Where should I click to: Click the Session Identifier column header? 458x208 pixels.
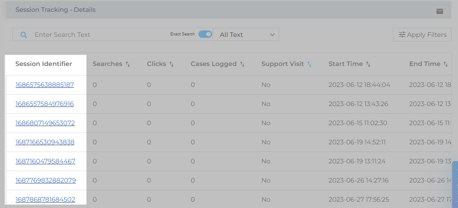pos(44,64)
